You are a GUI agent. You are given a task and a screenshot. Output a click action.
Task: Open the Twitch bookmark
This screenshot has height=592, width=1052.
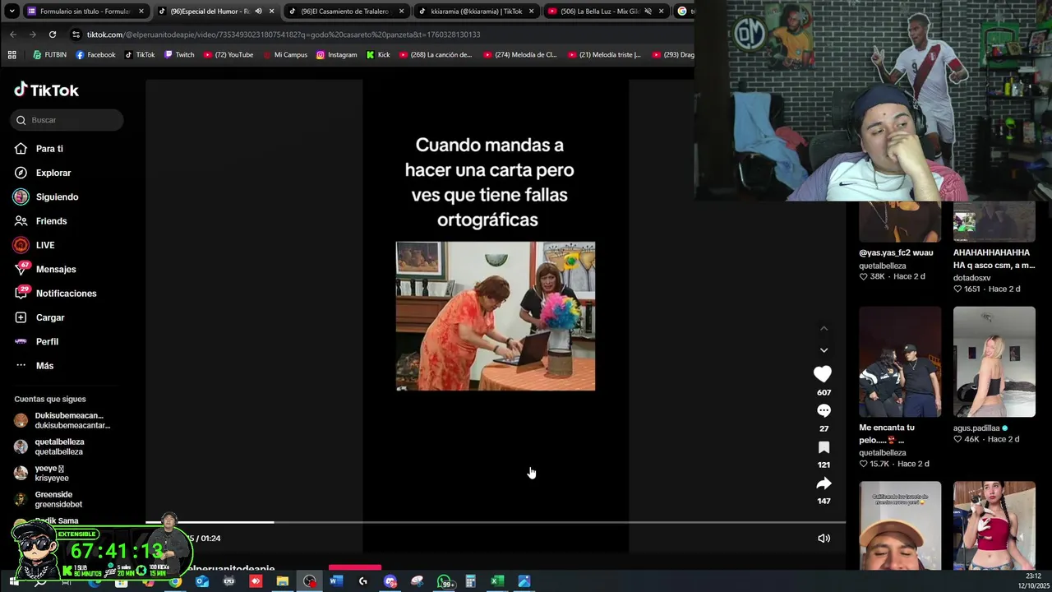click(179, 55)
